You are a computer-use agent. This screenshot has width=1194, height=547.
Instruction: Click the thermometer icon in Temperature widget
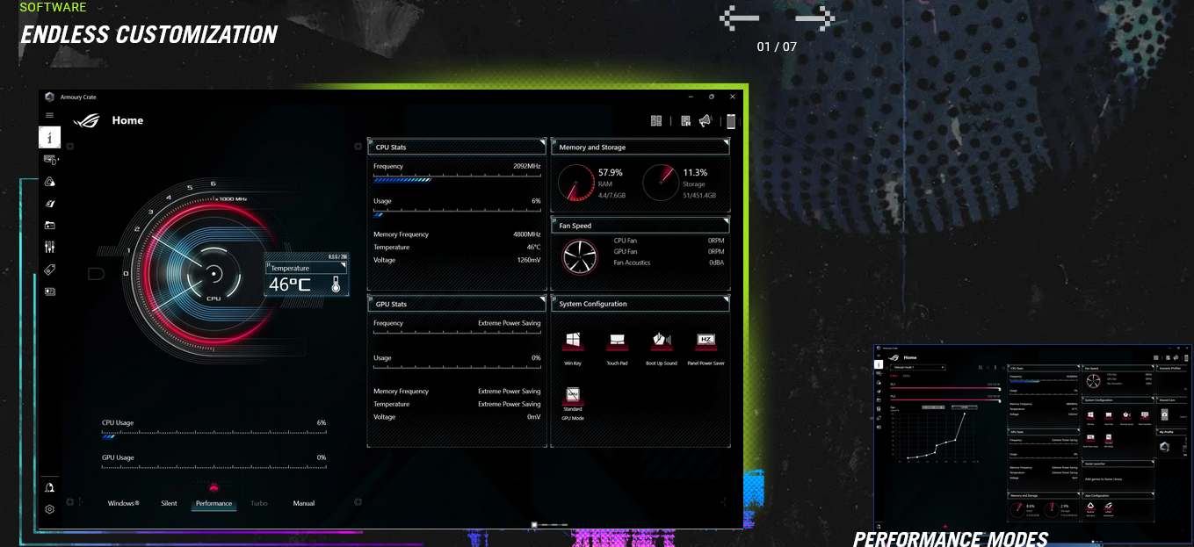click(x=336, y=285)
